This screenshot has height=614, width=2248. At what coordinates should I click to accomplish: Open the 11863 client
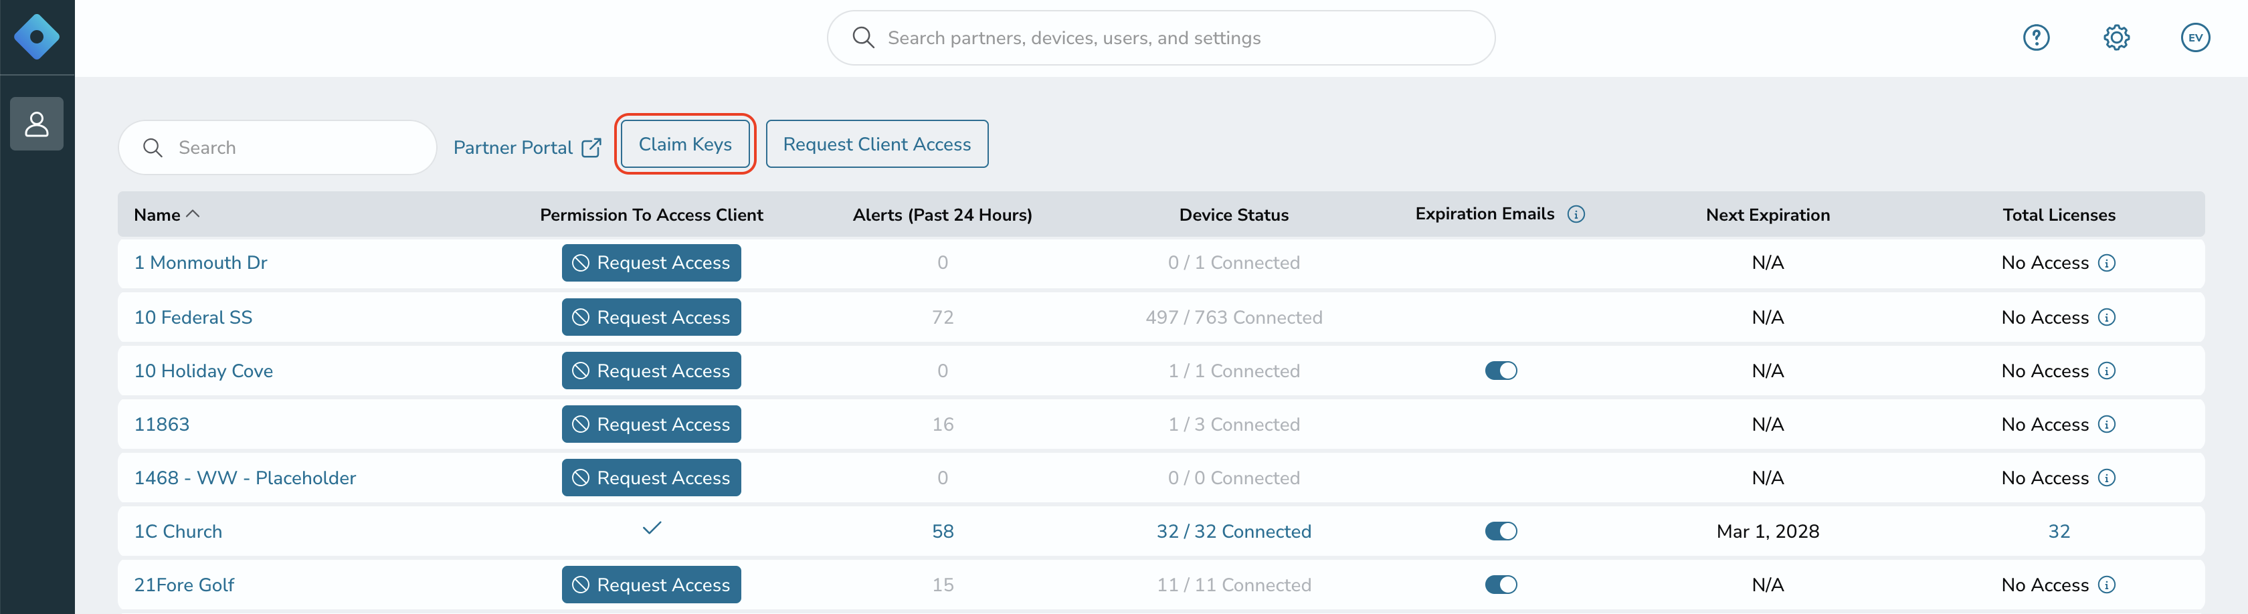pyautogui.click(x=161, y=424)
